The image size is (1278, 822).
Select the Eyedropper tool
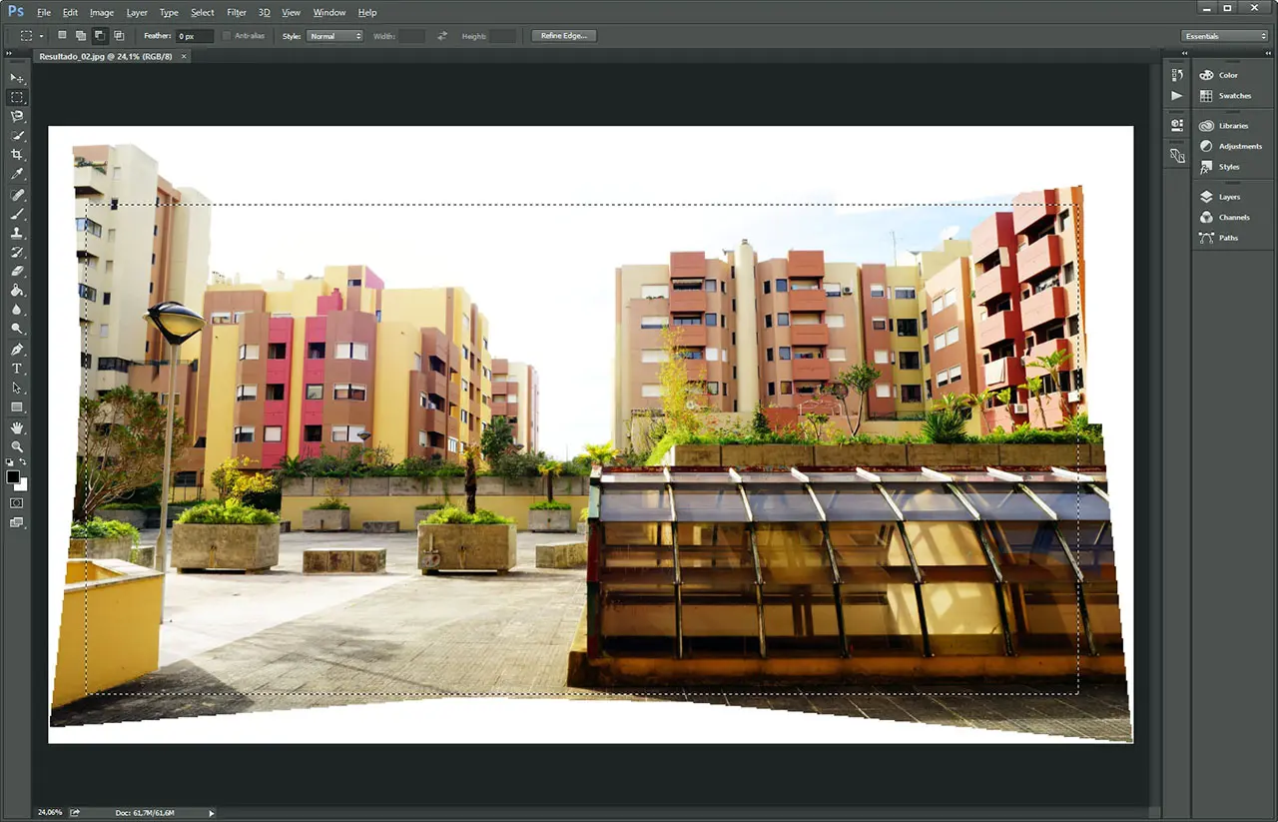click(x=17, y=175)
